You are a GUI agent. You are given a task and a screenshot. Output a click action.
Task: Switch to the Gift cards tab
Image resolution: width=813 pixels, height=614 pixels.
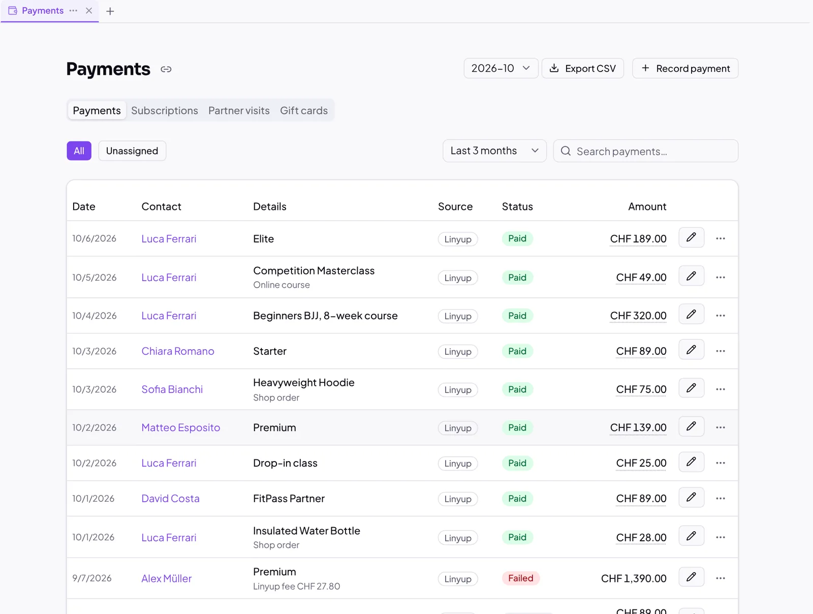point(304,111)
